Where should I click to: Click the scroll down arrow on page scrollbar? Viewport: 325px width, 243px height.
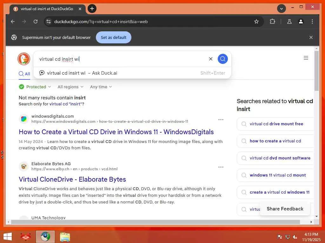[x=316, y=216]
